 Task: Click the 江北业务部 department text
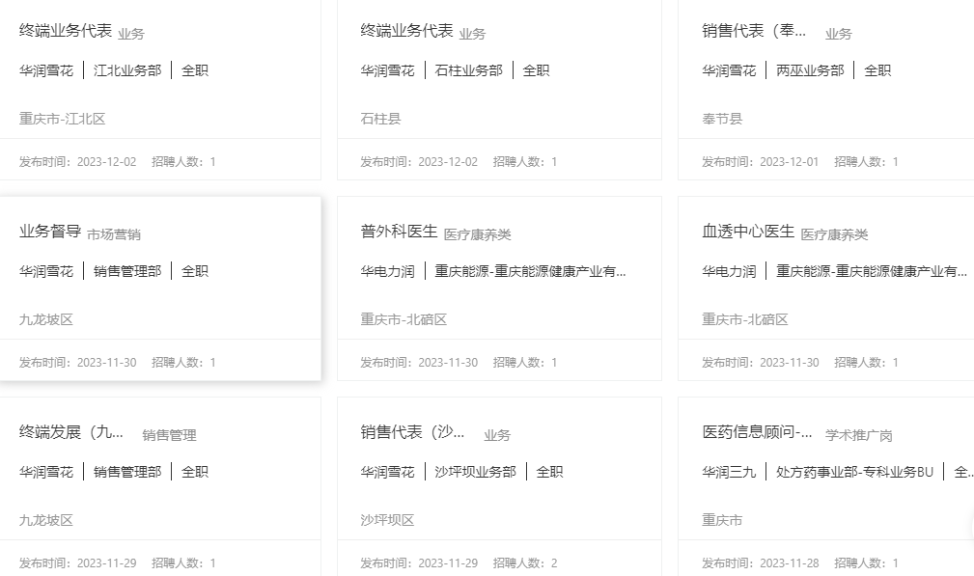click(x=127, y=70)
